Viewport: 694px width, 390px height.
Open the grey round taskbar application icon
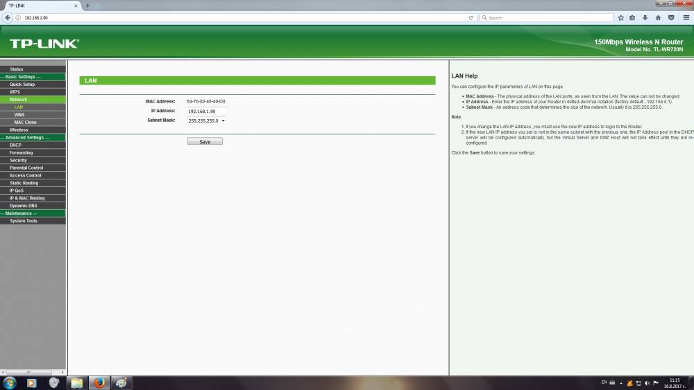(54, 382)
